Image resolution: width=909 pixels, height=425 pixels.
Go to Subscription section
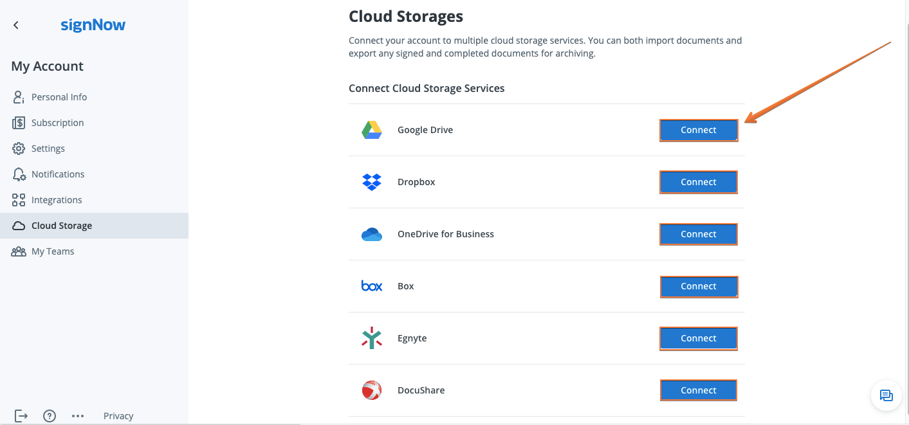[57, 123]
